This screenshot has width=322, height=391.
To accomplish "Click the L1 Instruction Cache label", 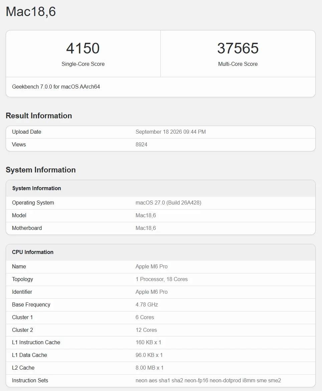I will point(36,342).
